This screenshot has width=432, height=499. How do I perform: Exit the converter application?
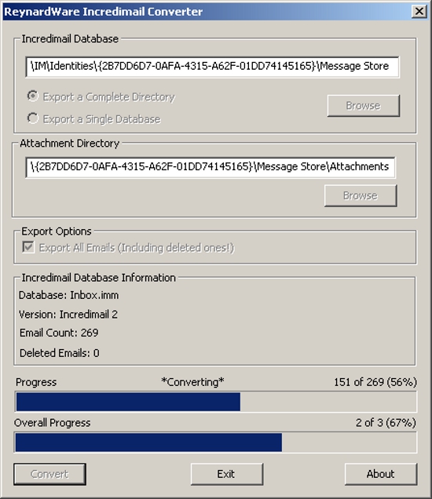(x=227, y=474)
